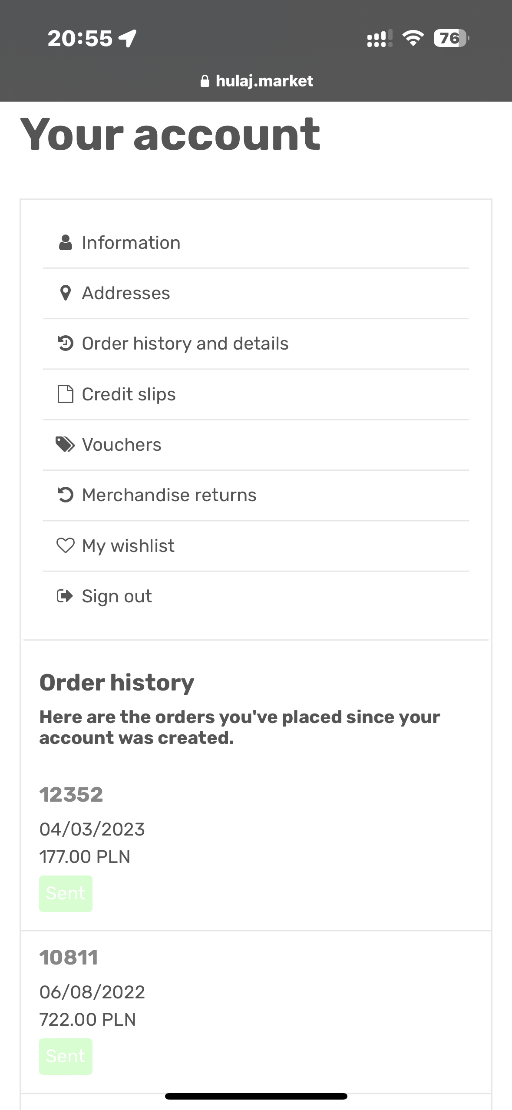Click the Sent status badge for order 12352

tap(66, 893)
